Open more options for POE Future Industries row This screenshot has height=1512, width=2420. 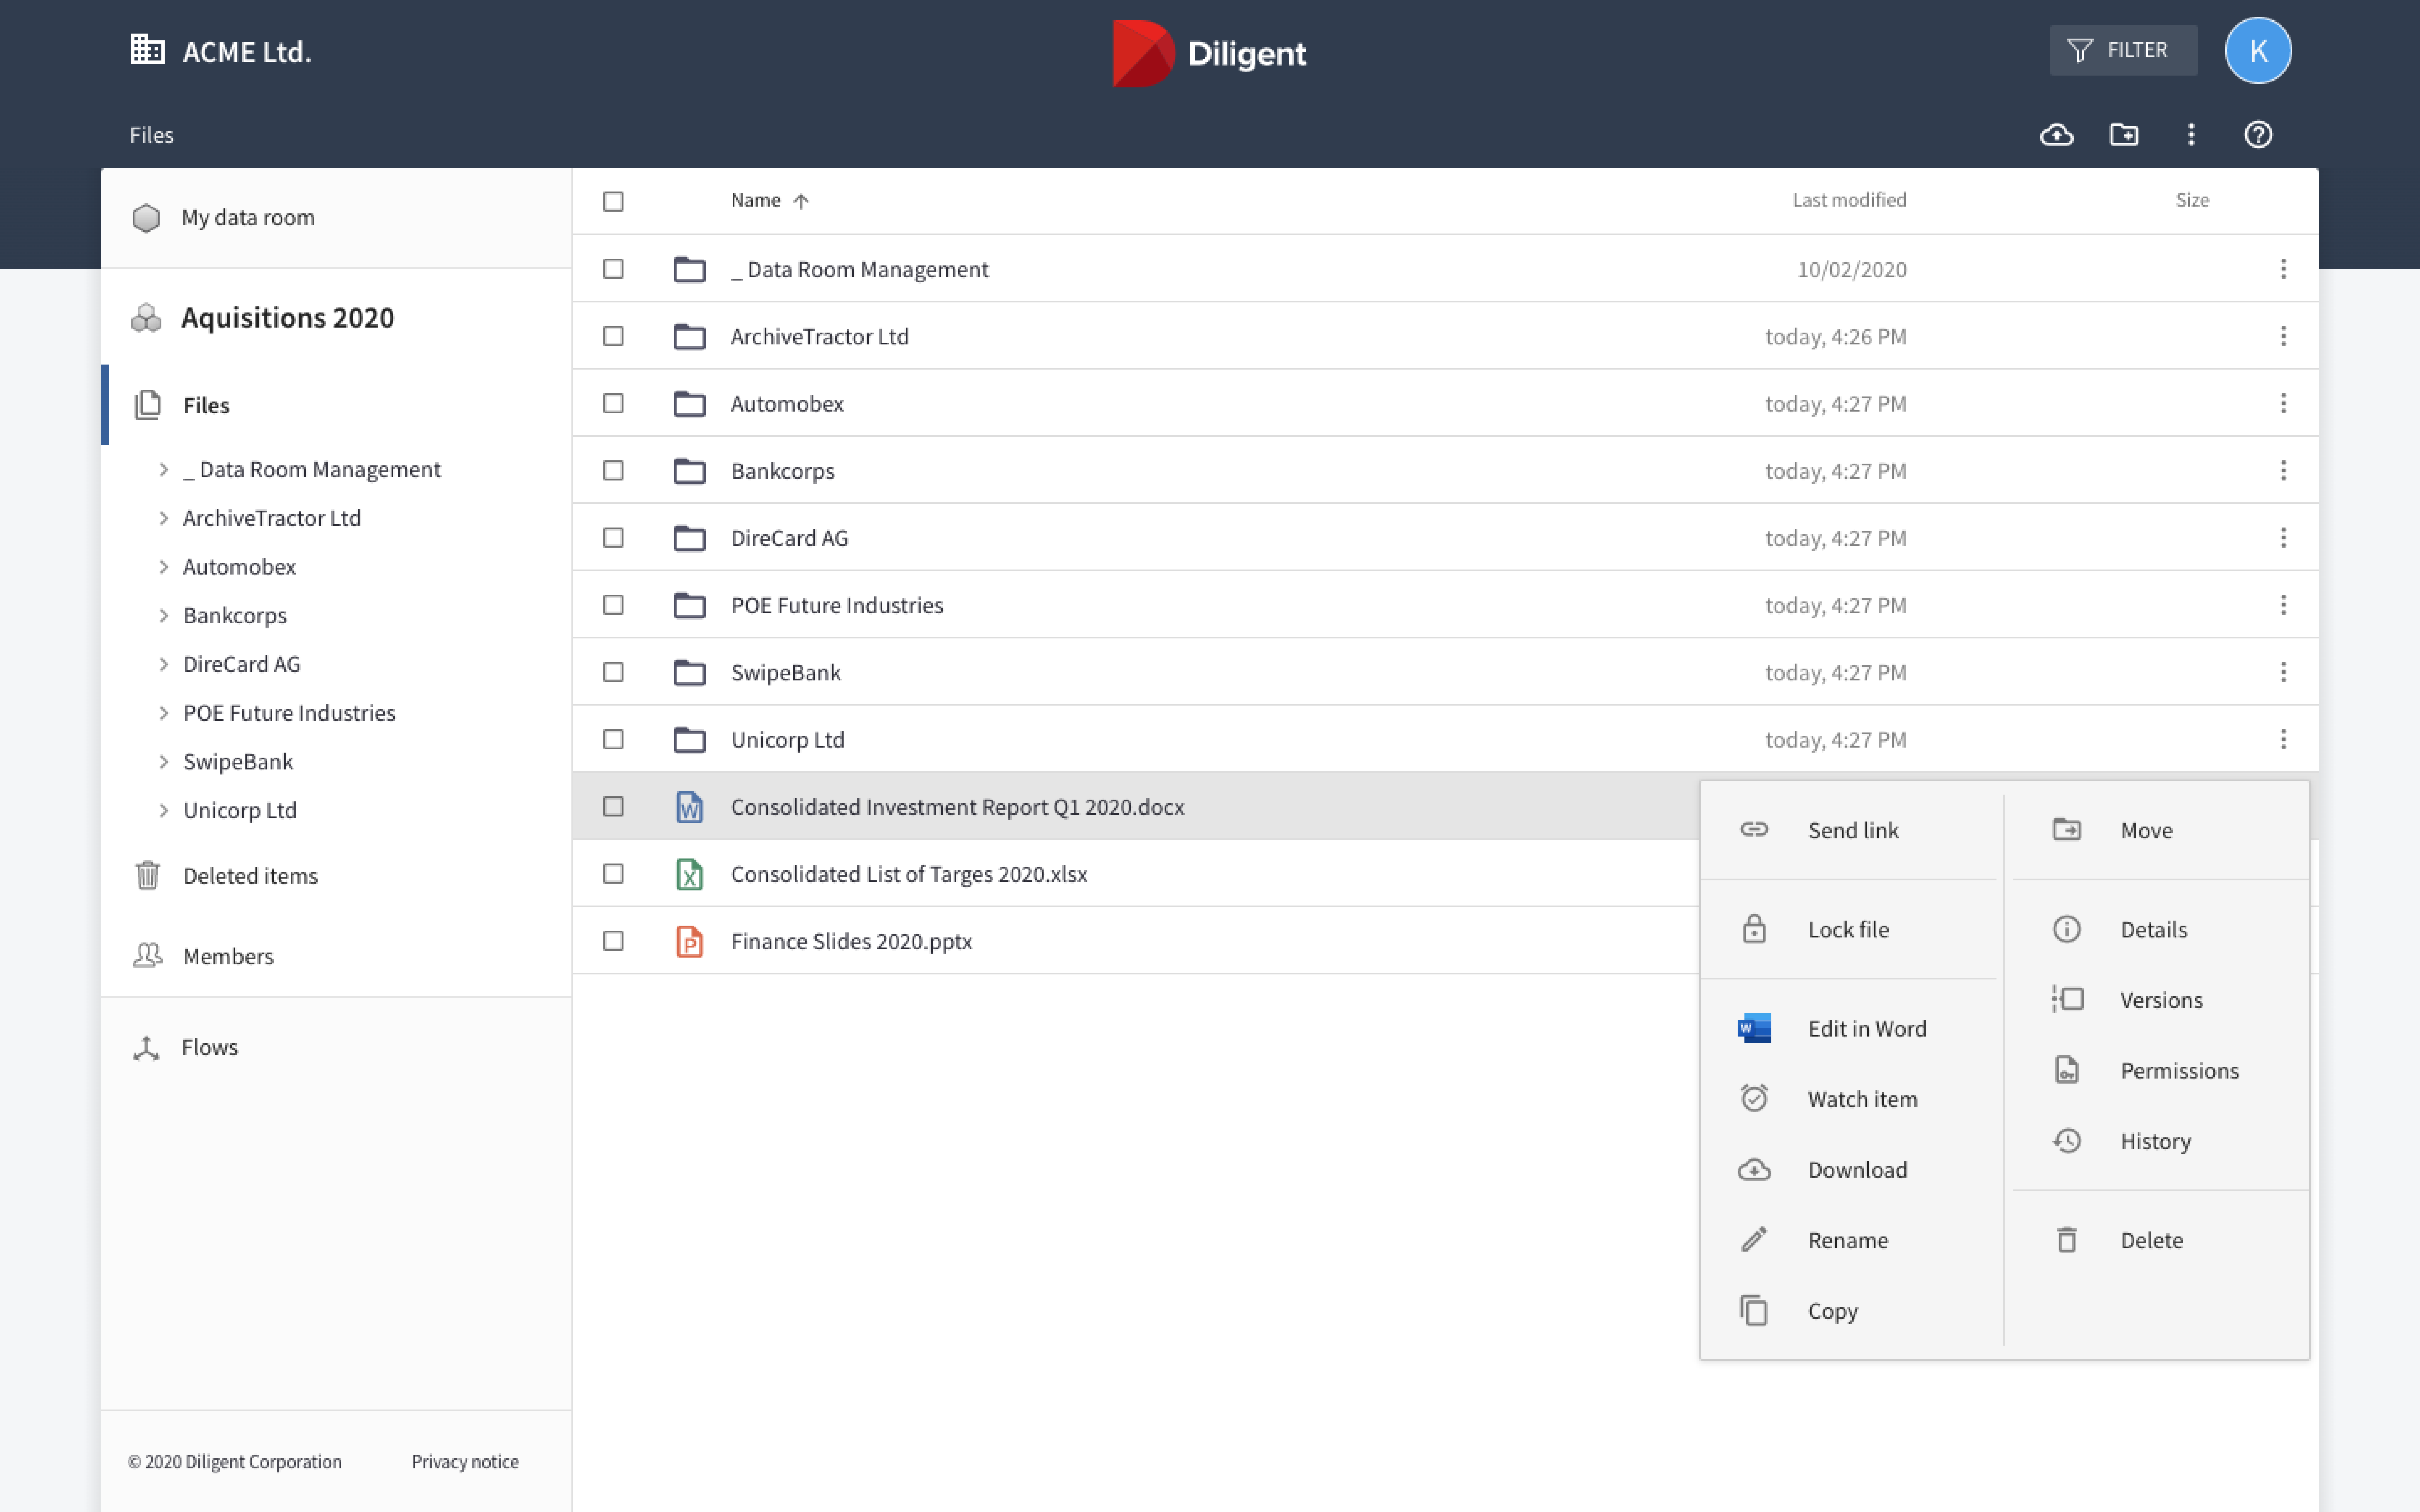2283,605
